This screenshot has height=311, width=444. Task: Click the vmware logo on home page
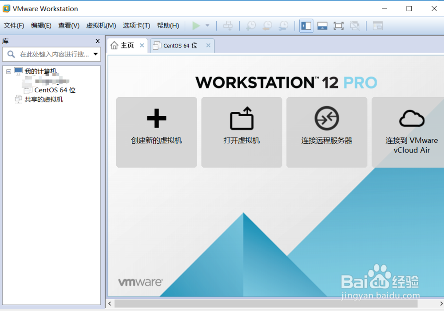[140, 282]
